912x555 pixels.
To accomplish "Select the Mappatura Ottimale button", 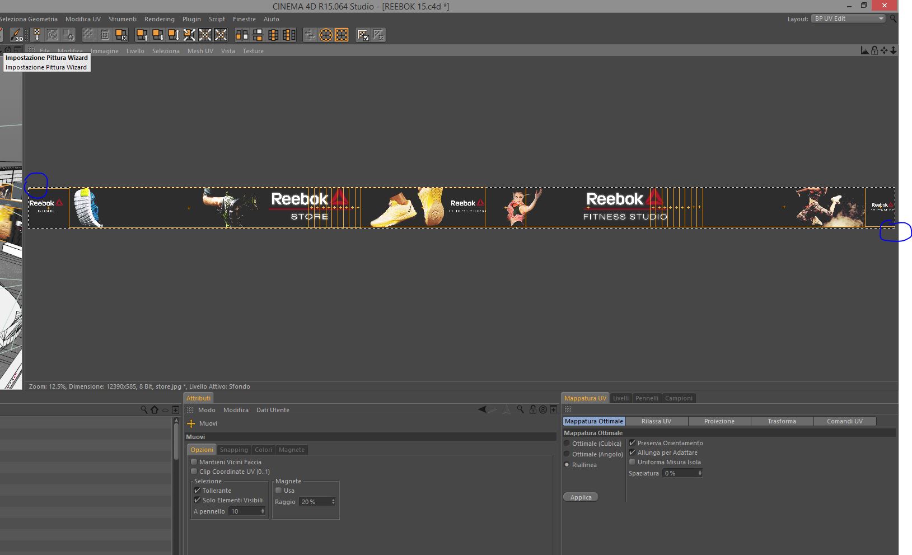I will click(594, 421).
